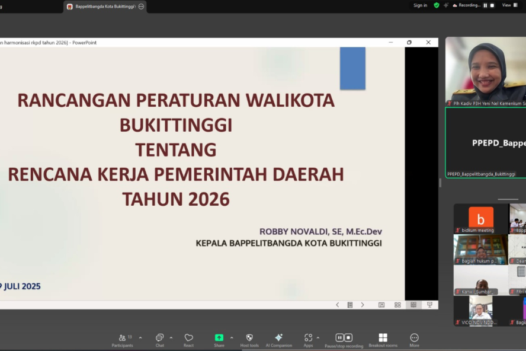Viewport: 526px width, 351px height.
Task: Expand the arrow next to Share
Action: point(232,337)
